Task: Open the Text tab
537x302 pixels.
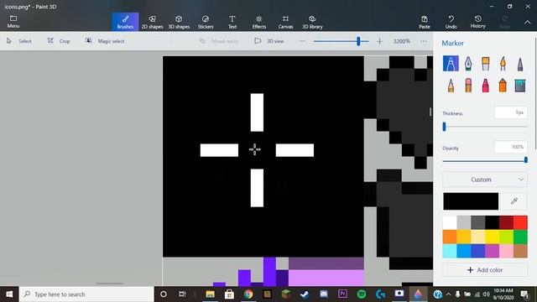Action: [x=232, y=22]
